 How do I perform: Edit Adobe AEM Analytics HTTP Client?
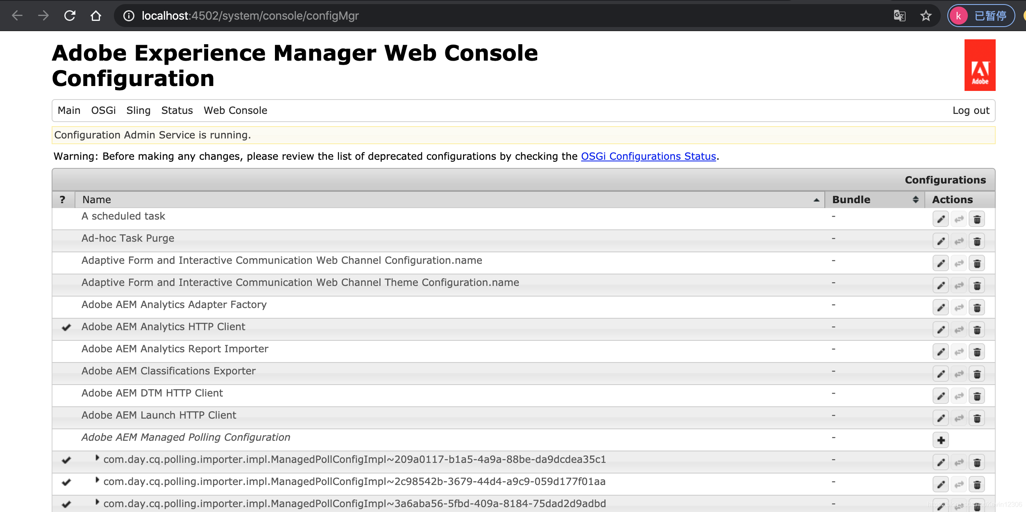[941, 330]
